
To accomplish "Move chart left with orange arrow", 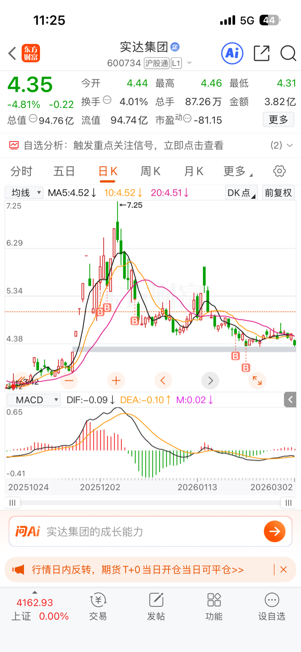I will [x=163, y=380].
